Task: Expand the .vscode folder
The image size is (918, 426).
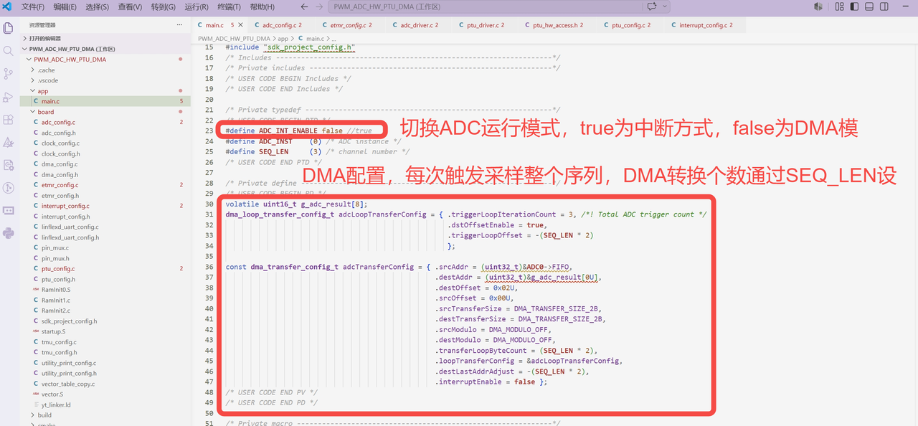Action: pos(105,80)
